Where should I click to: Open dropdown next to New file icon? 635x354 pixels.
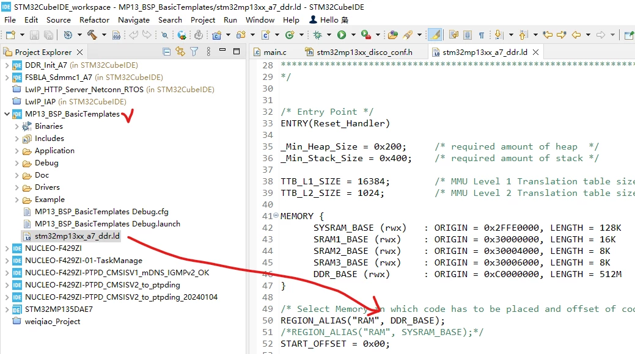22,35
